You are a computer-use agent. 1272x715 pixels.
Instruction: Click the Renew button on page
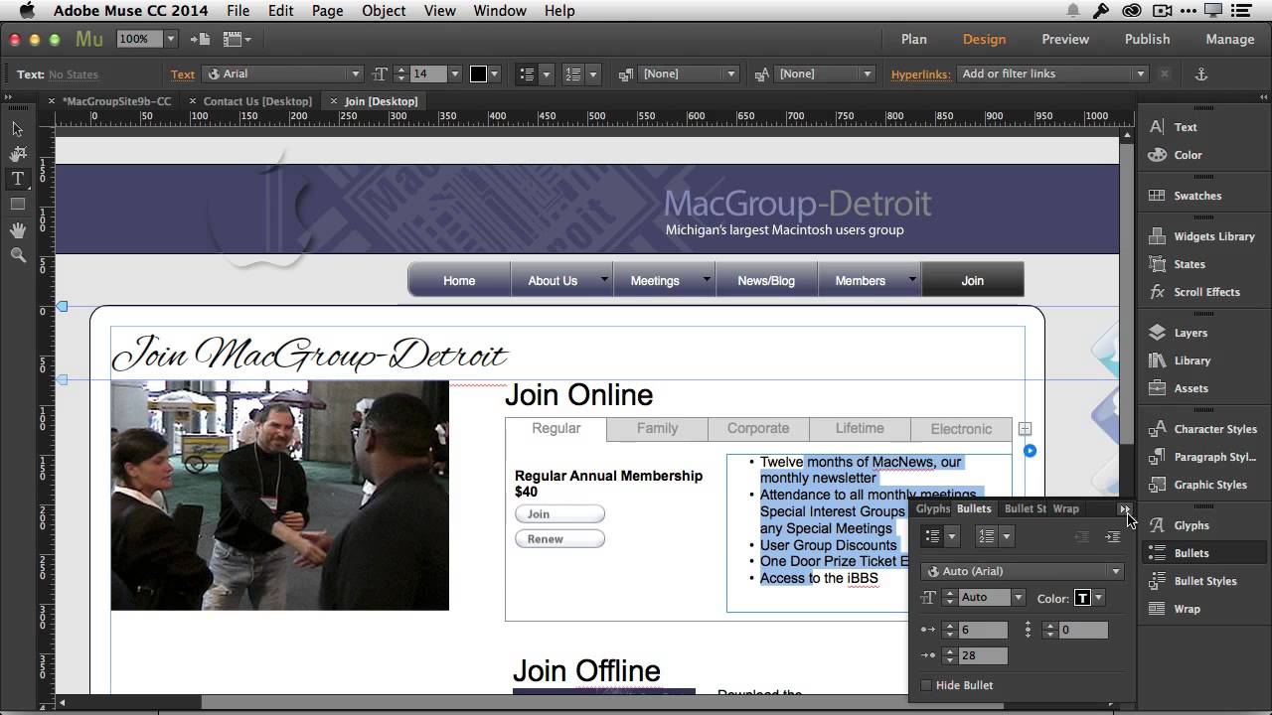(559, 539)
